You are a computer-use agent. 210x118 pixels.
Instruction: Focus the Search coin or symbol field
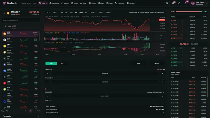tap(21, 20)
